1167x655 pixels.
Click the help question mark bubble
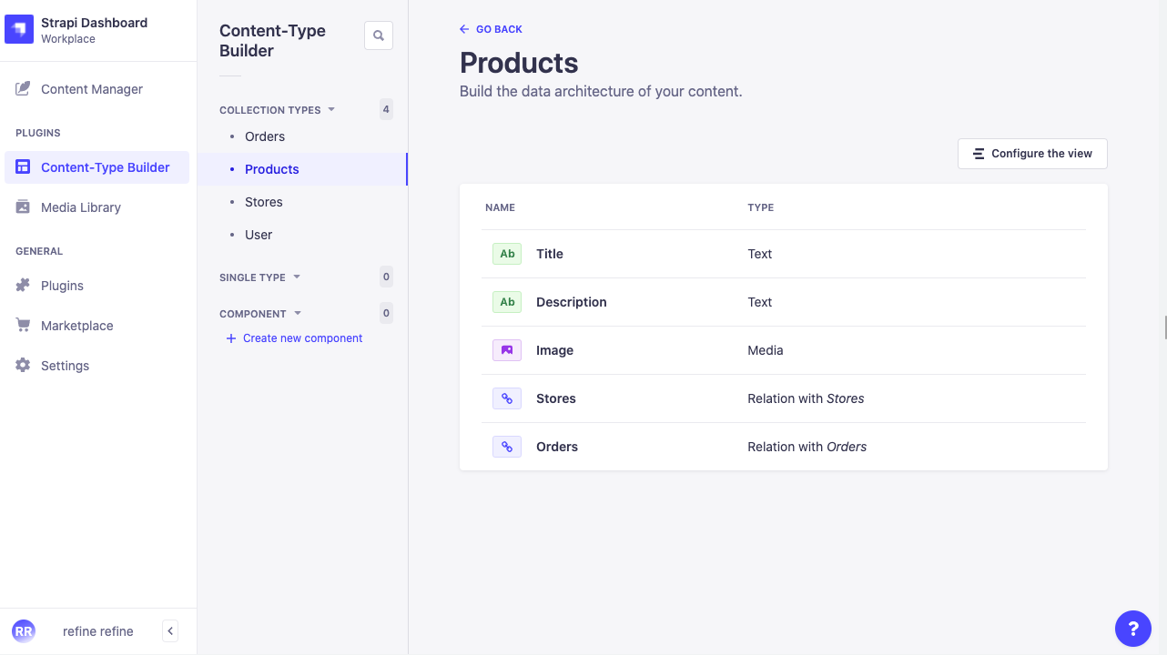1132,629
